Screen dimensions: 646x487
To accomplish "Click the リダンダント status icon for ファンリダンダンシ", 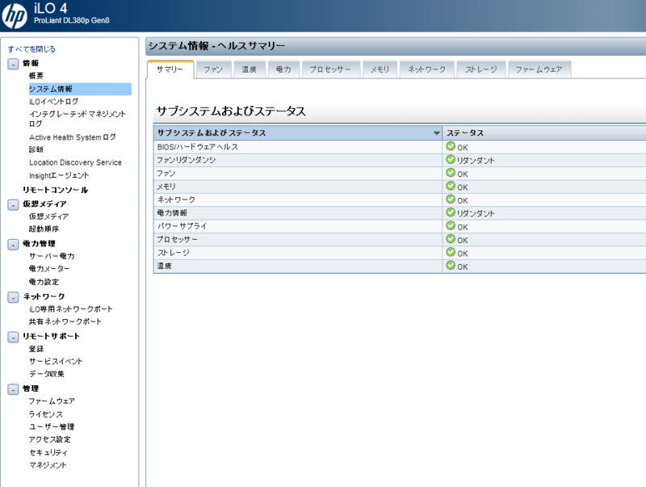I will point(451,160).
